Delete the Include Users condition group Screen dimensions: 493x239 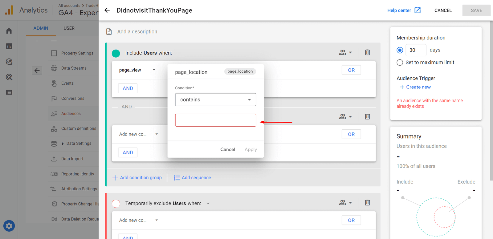point(367,52)
